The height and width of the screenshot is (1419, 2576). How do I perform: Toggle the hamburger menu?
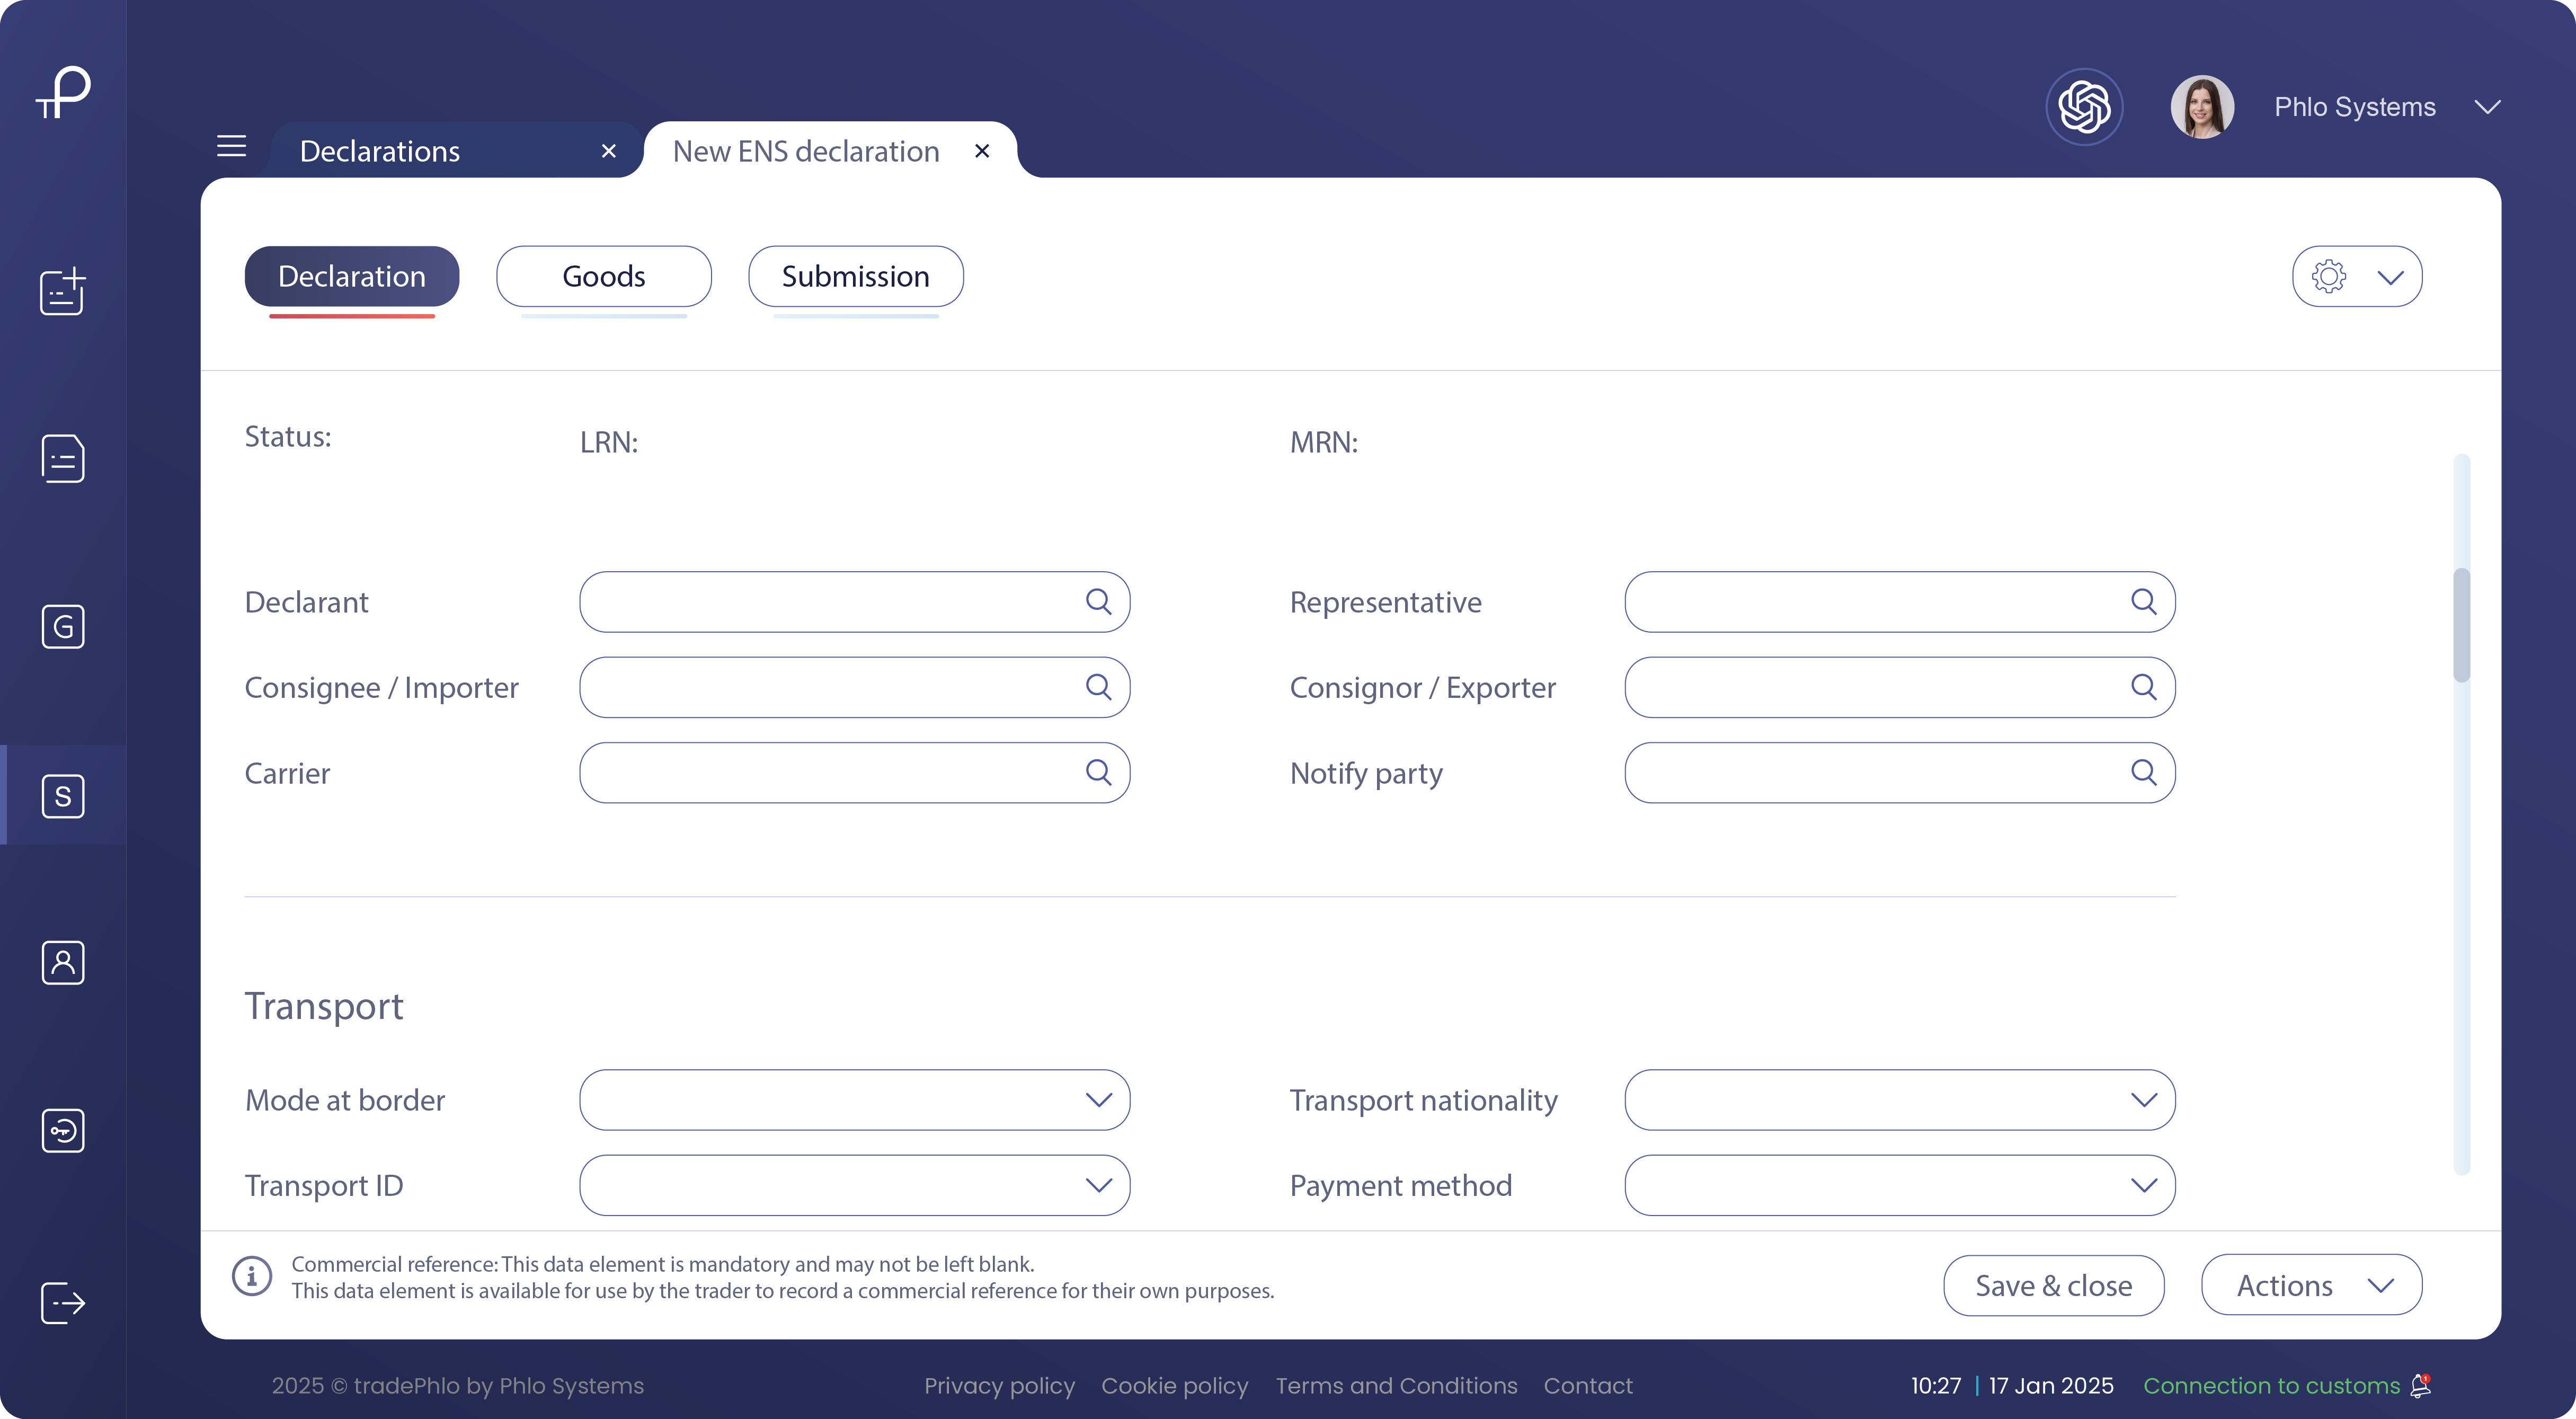click(x=231, y=147)
